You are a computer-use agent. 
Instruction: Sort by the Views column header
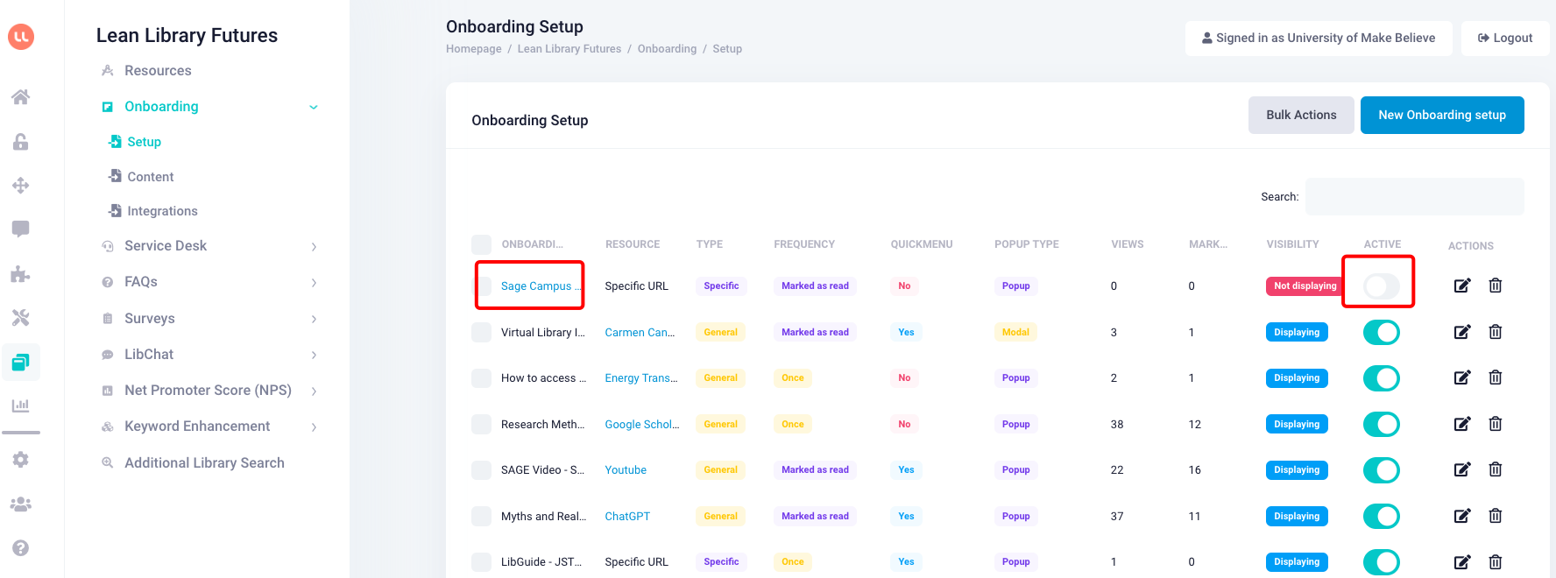pyautogui.click(x=1128, y=244)
